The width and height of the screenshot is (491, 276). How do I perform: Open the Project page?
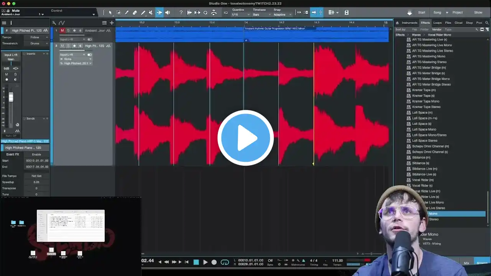point(458,13)
